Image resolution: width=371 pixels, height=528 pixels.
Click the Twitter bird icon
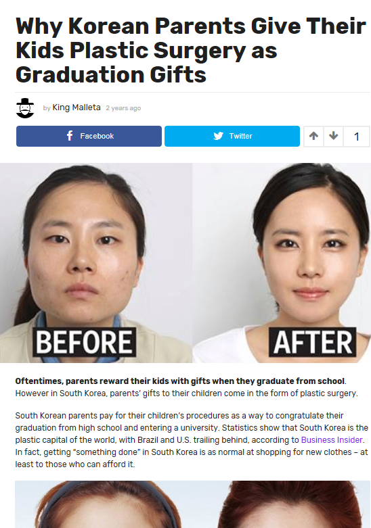[218, 136]
